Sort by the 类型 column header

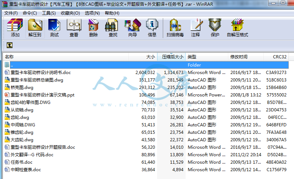click(207, 57)
